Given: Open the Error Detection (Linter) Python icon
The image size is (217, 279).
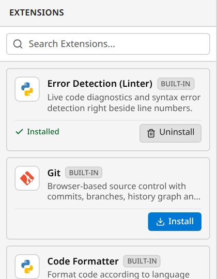Looking at the screenshot, I should click(27, 89).
